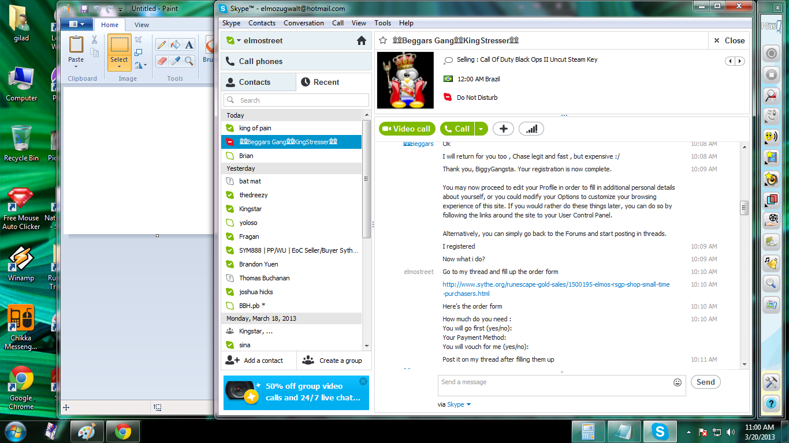Select Brandon Yuen in recent list

pyautogui.click(x=291, y=264)
